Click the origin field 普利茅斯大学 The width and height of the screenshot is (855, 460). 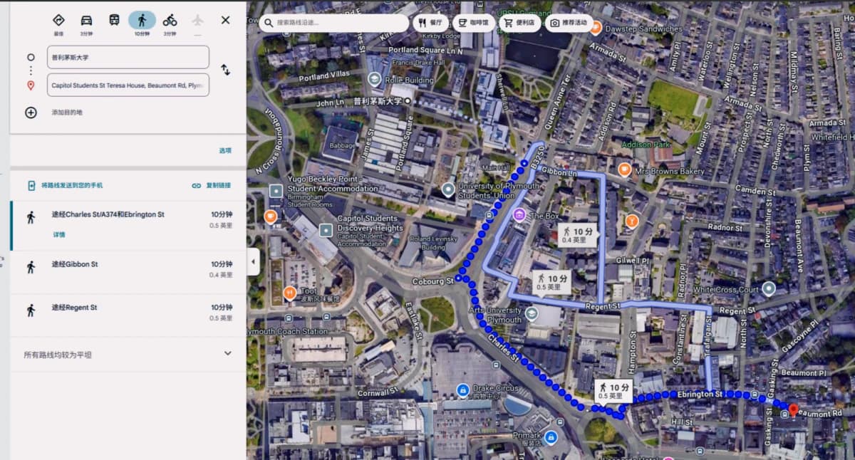(128, 57)
